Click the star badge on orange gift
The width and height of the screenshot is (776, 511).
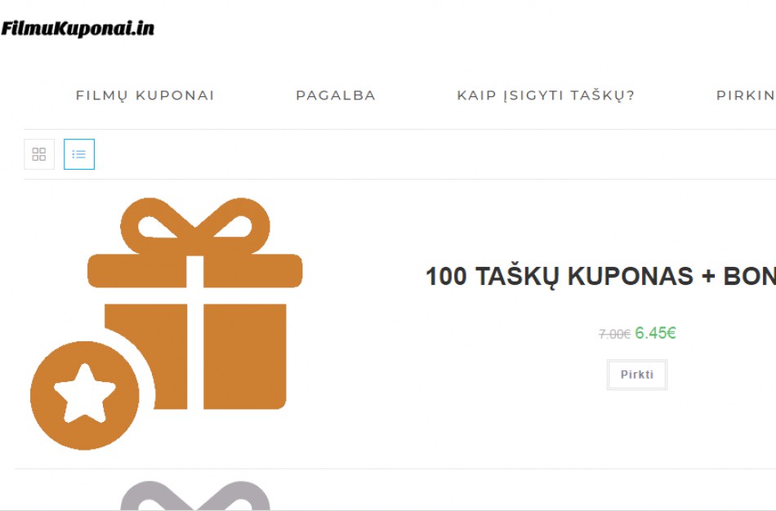tap(85, 395)
